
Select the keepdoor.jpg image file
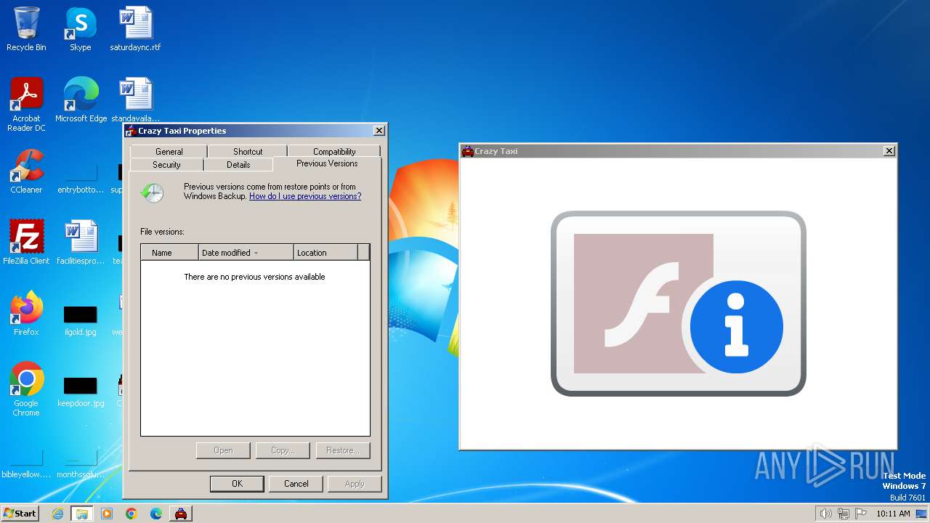point(80,391)
